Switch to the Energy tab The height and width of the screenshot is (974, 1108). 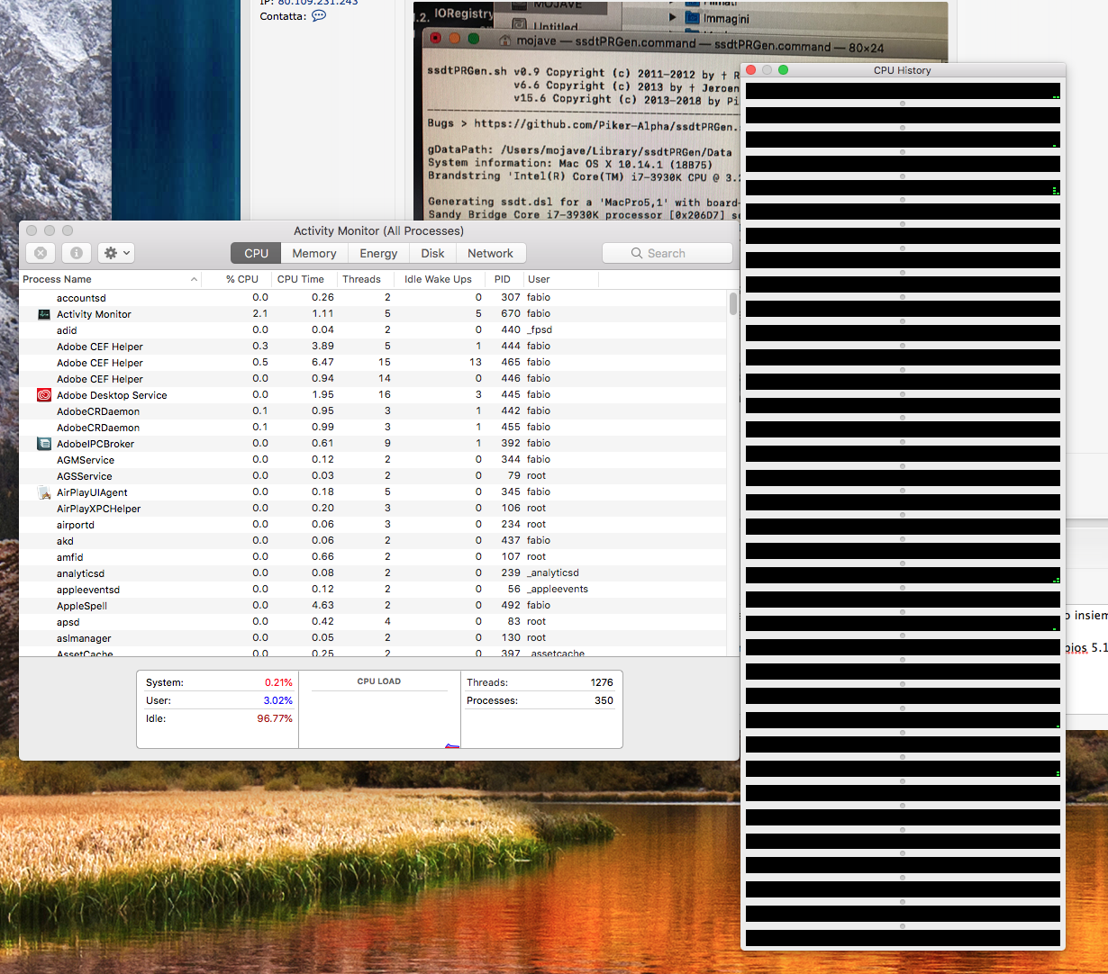378,253
